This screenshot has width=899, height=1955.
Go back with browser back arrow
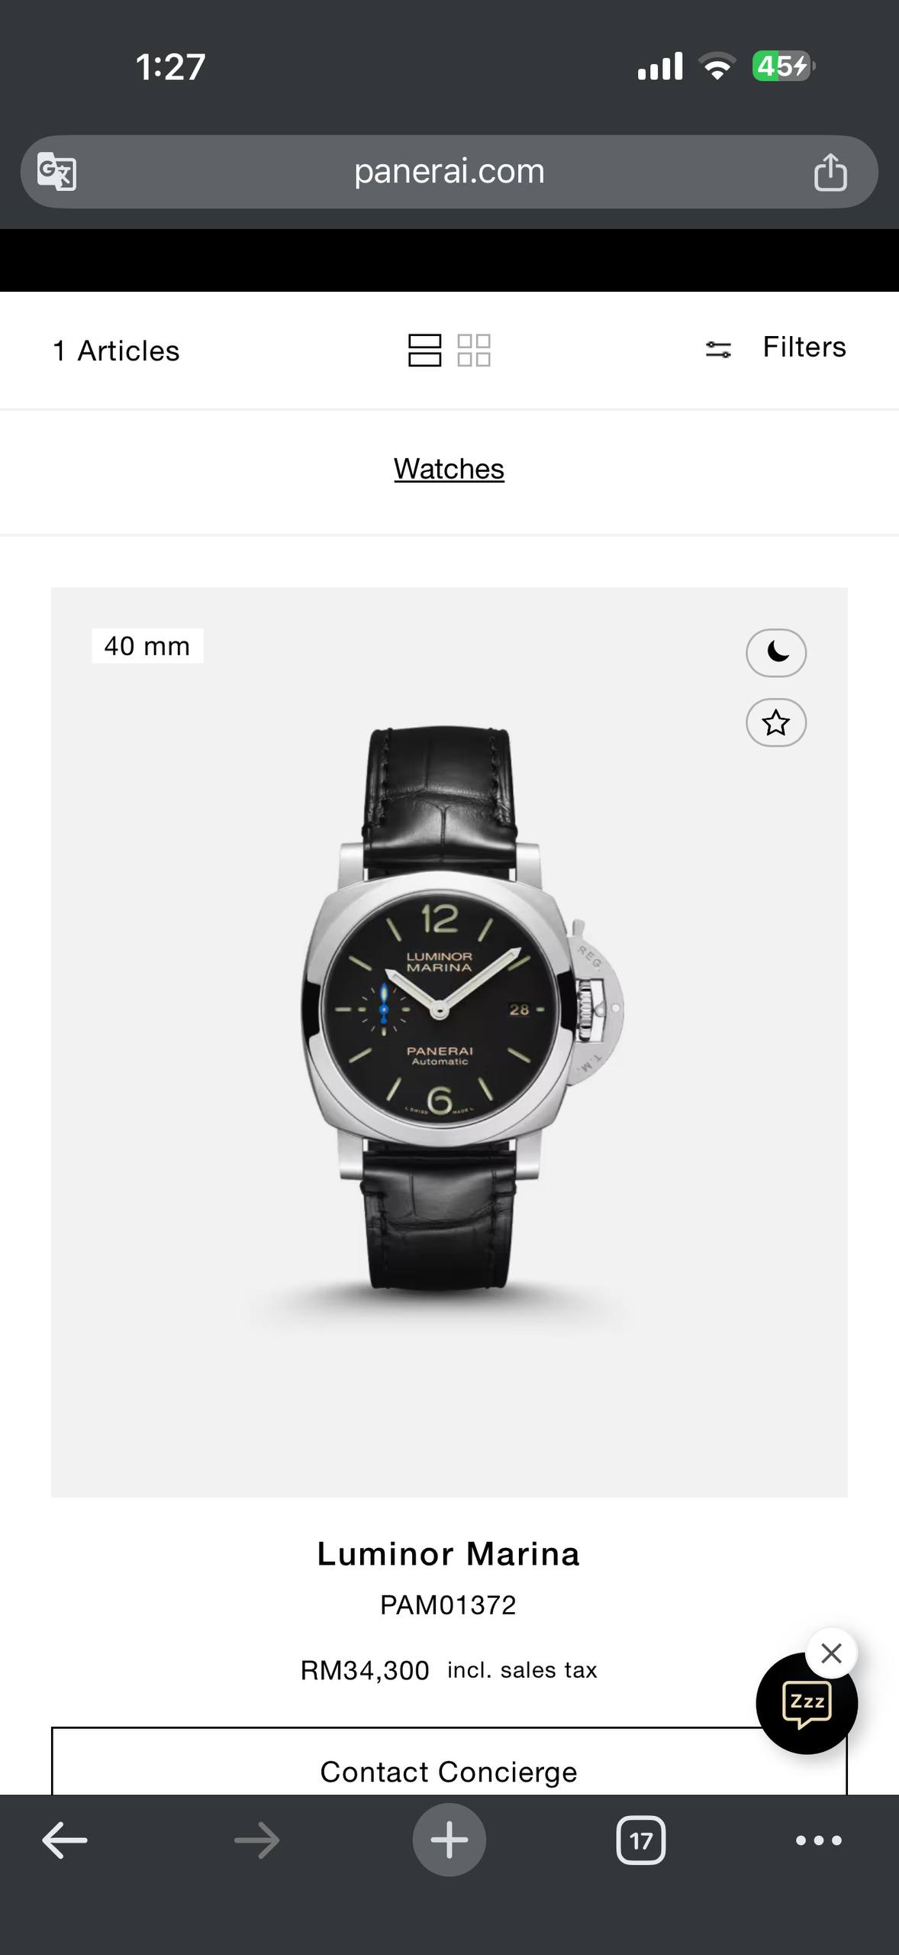(65, 1840)
